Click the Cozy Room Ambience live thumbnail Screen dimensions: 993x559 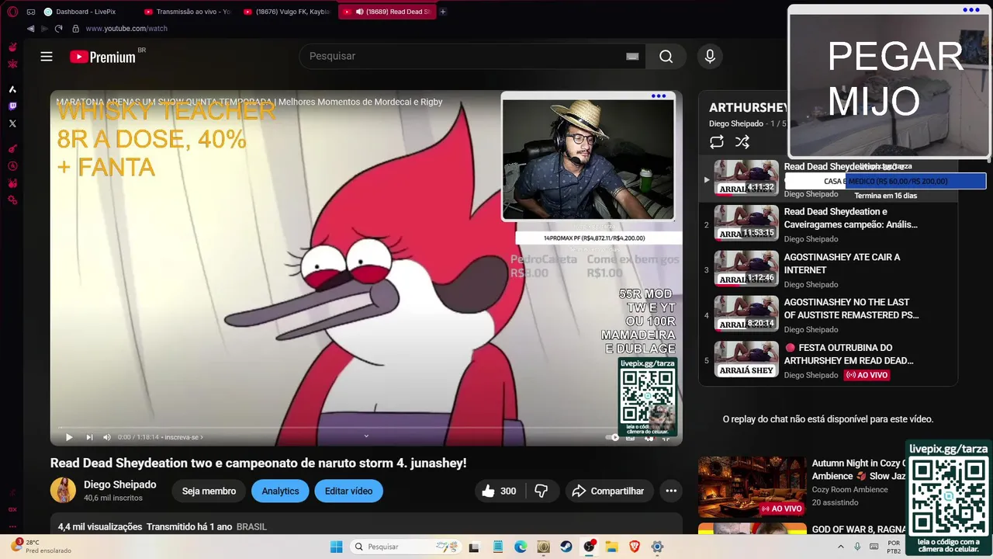click(752, 487)
